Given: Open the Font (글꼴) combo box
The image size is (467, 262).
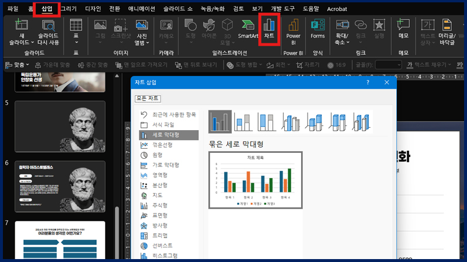Looking at the screenshot, I should pos(388,65).
